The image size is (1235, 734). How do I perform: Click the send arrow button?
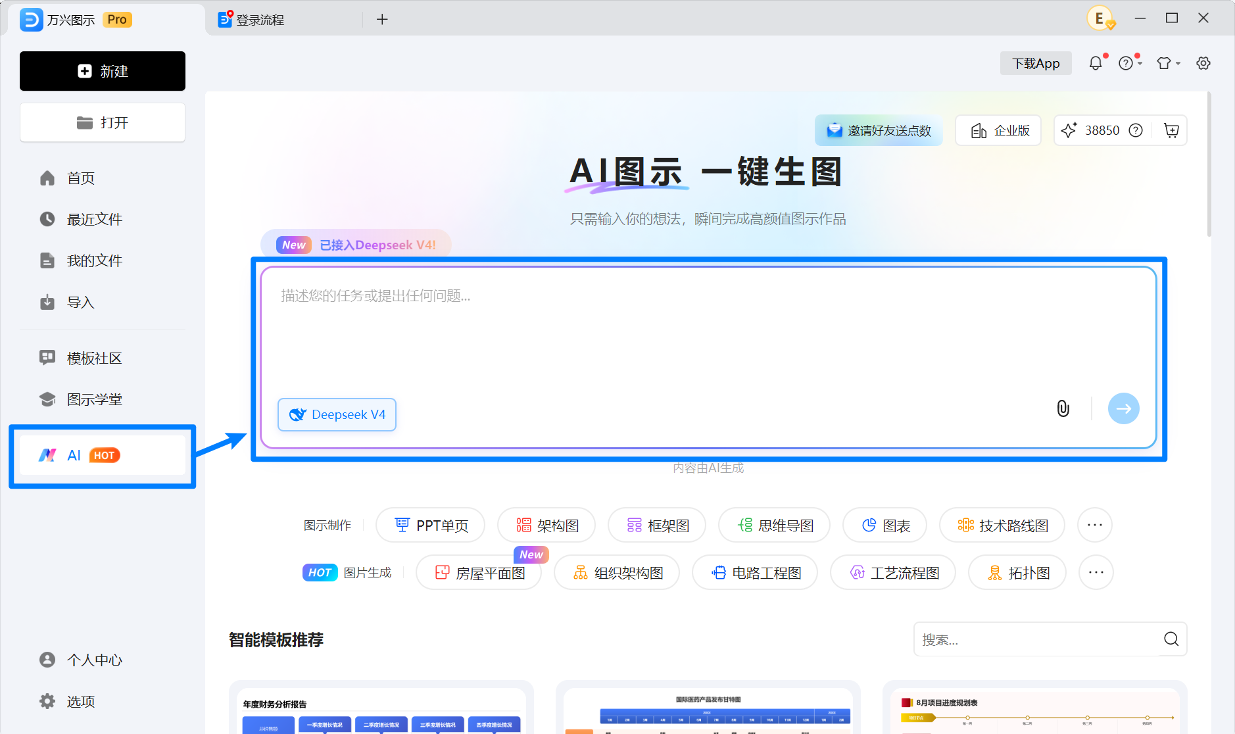coord(1123,408)
